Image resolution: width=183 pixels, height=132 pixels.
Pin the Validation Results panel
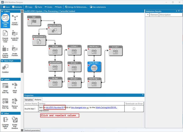(x=179, y=11)
